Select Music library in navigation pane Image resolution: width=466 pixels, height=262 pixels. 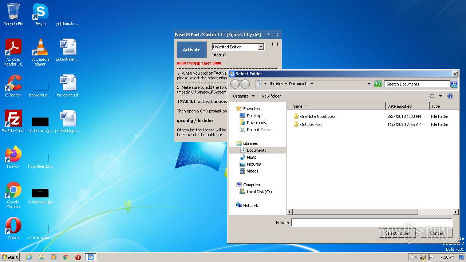pos(252,157)
